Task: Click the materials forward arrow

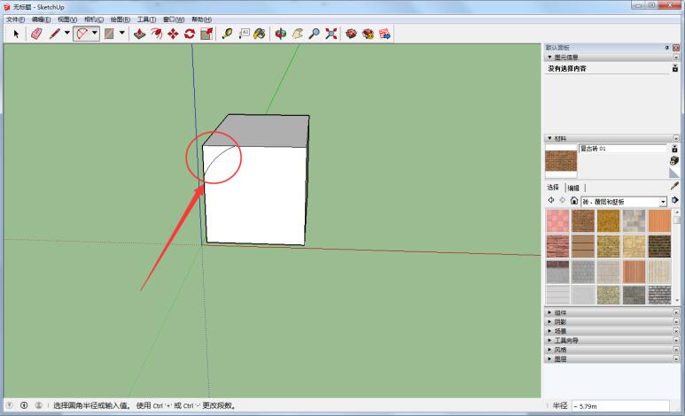Action: [x=562, y=200]
